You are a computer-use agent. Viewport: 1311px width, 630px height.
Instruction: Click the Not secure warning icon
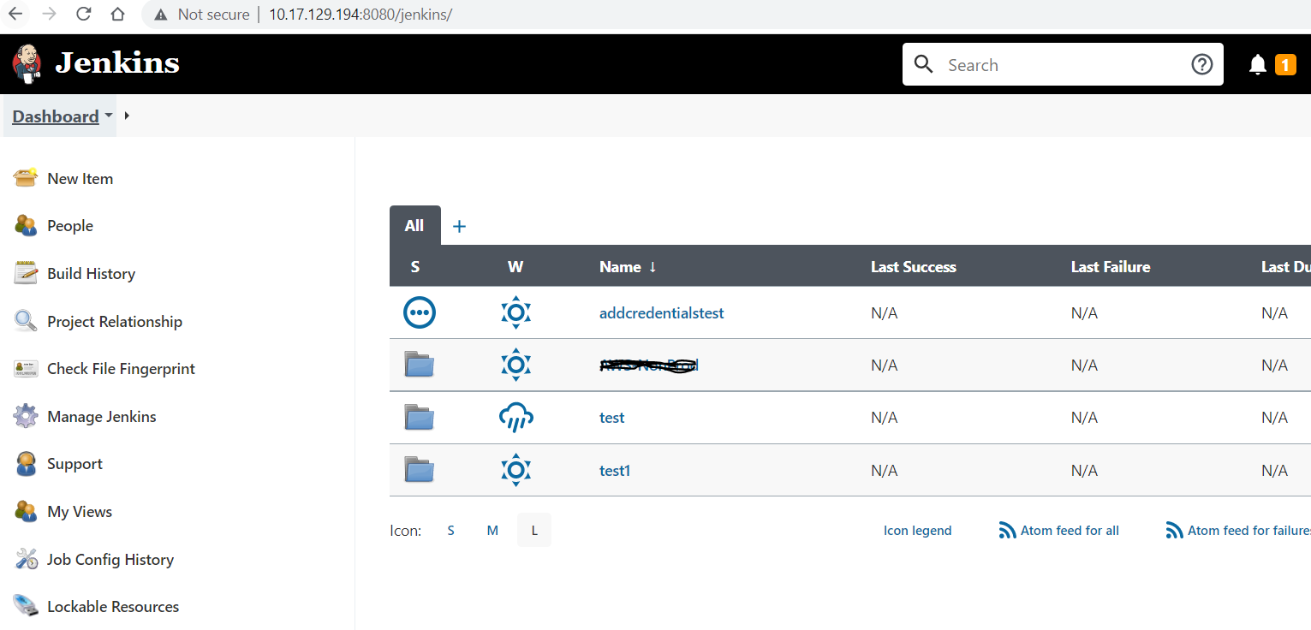161,15
